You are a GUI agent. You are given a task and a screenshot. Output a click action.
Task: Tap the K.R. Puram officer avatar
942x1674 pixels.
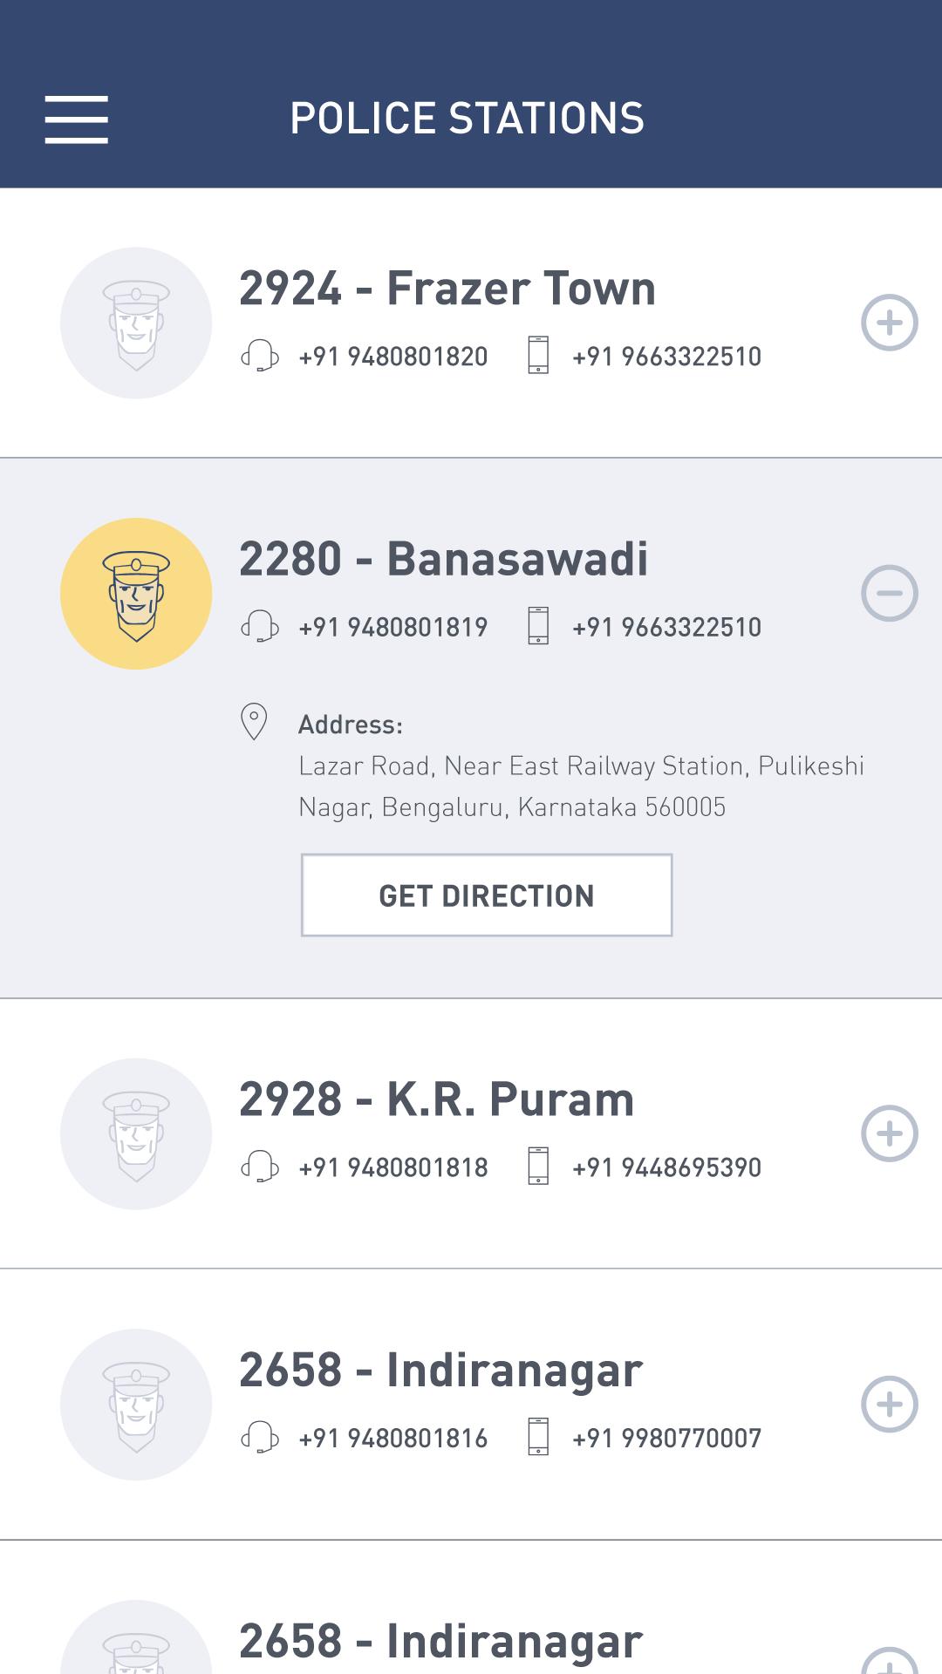[136, 1134]
